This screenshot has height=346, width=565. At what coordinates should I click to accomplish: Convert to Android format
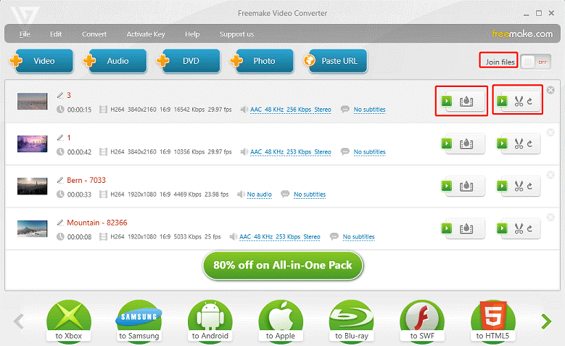click(210, 321)
